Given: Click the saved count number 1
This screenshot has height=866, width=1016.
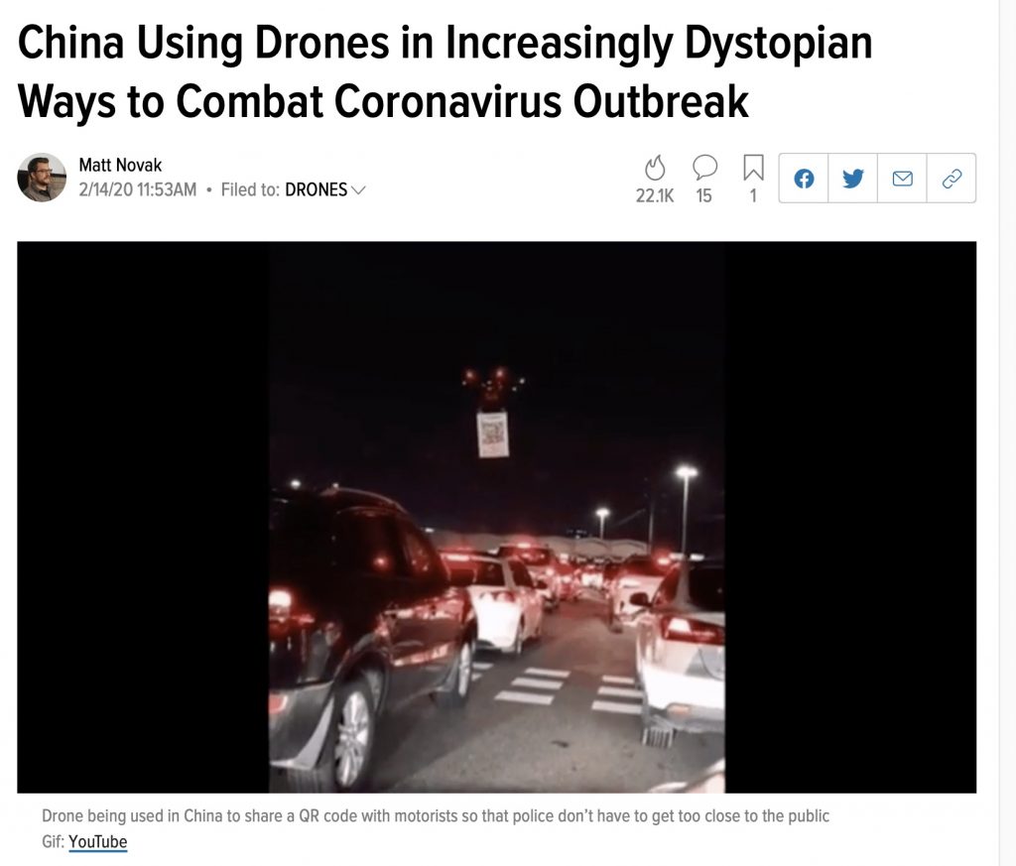Looking at the screenshot, I should point(753,195).
